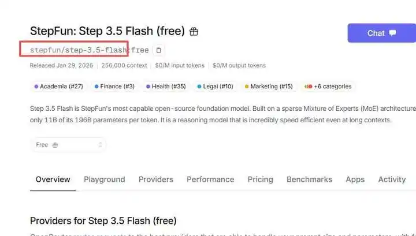Open the Playground tab
This screenshot has height=236, width=416.
tap(104, 179)
